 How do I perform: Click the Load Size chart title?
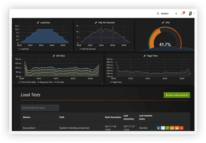45,22
